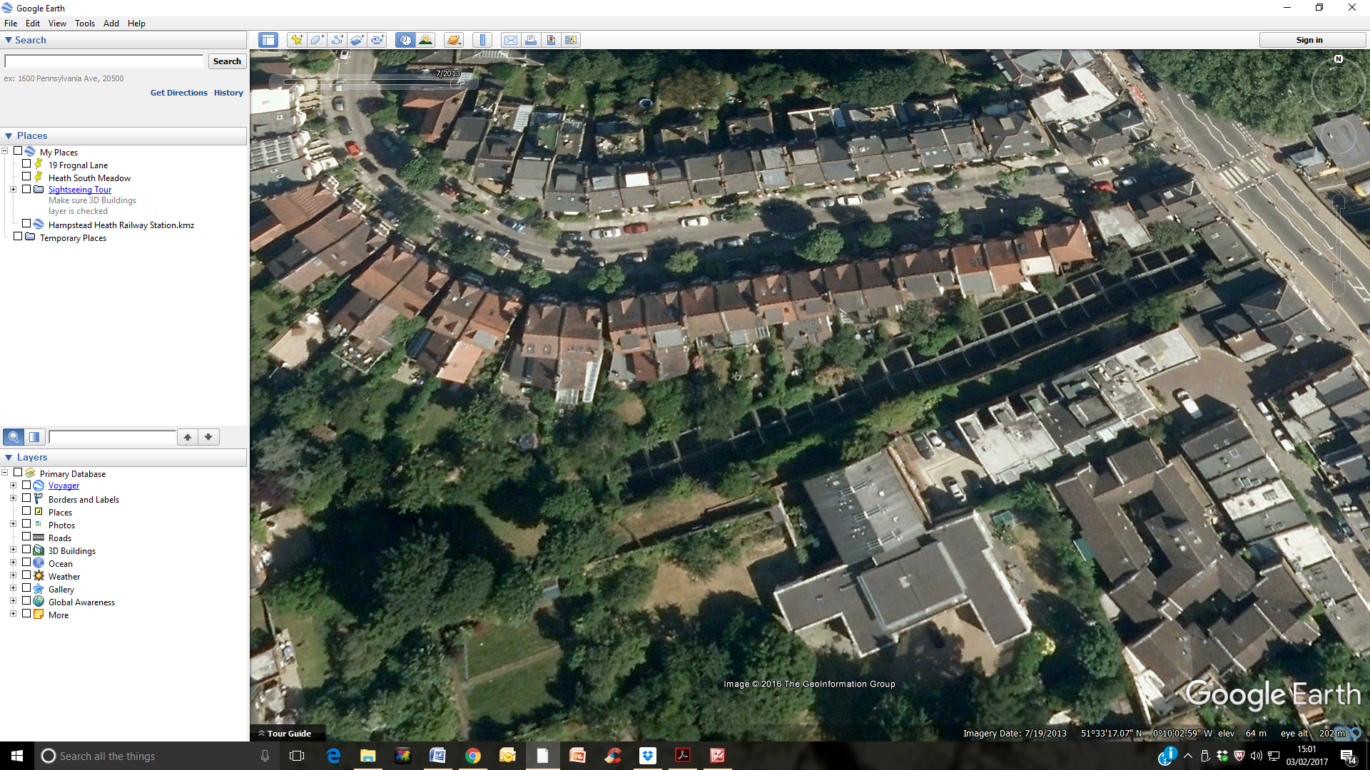Image resolution: width=1370 pixels, height=770 pixels.
Task: Move selected place down with arrow button
Action: (x=208, y=437)
